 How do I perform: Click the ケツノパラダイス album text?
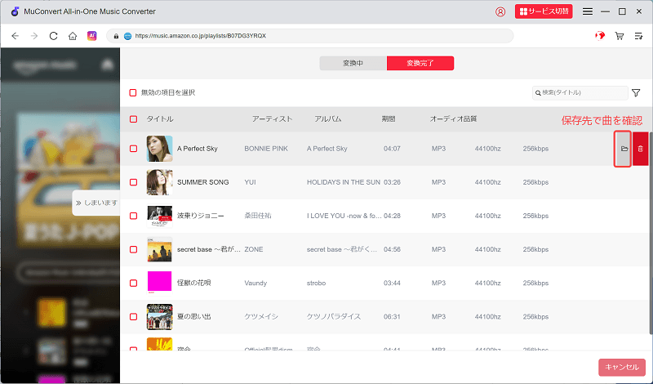pyautogui.click(x=334, y=317)
